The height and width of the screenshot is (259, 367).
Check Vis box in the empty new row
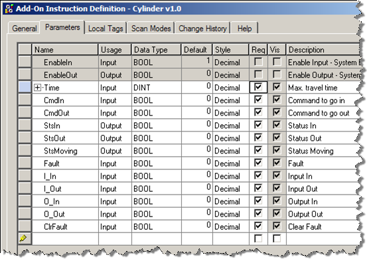pyautogui.click(x=277, y=239)
